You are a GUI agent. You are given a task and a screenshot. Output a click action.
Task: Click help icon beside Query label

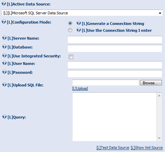4,116
